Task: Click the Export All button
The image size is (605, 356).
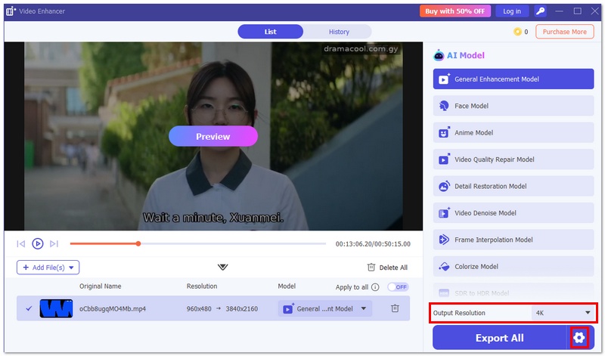Action: point(499,338)
